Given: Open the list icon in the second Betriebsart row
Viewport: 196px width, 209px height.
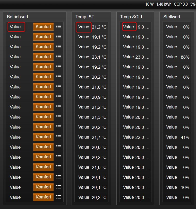Looking at the screenshot, I should (58, 37).
